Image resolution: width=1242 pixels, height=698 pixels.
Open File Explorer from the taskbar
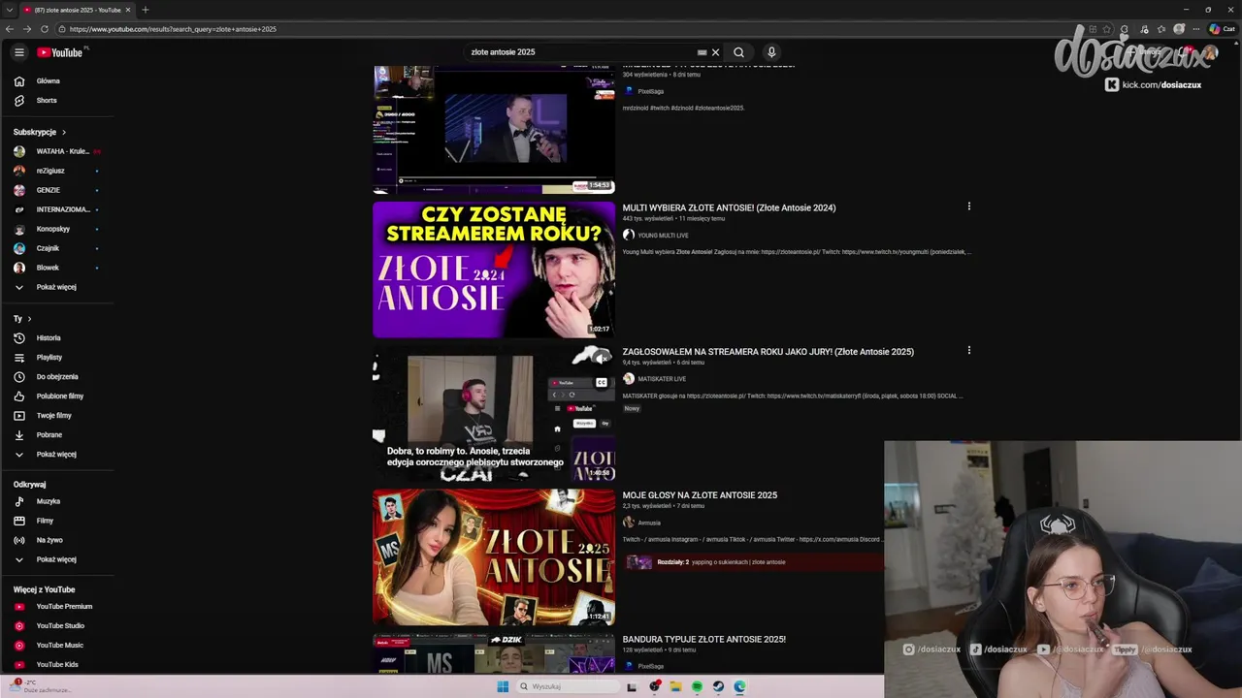pos(675,686)
